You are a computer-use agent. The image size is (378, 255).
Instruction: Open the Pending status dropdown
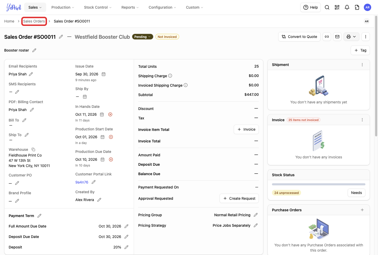[143, 37]
